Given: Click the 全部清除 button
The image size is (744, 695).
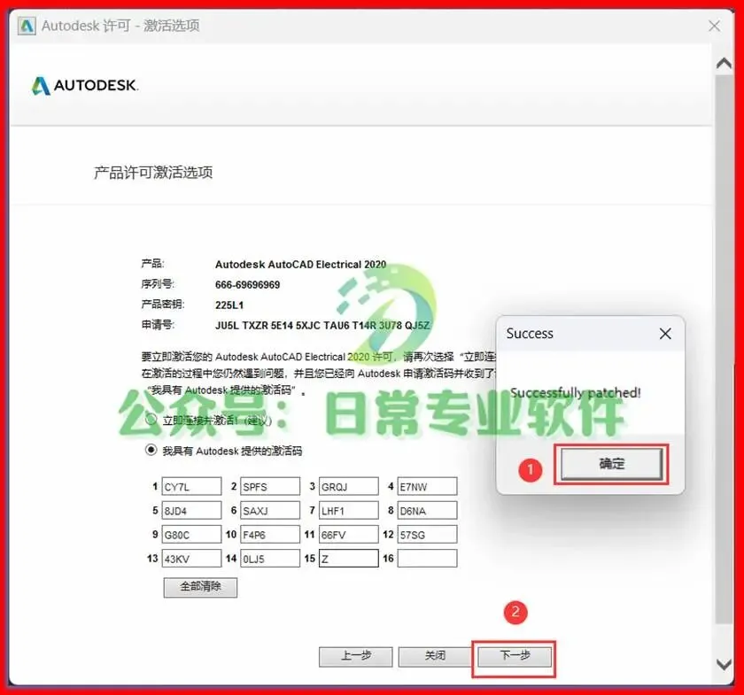Looking at the screenshot, I should pos(200,587).
